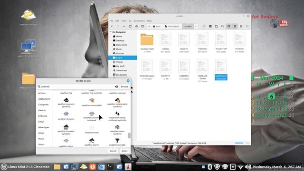This screenshot has height=171, width=304.
Task: Switch to compact view
Action: tap(247, 27)
